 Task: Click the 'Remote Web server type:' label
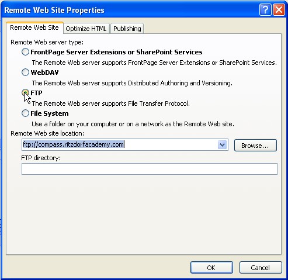pos(47,42)
